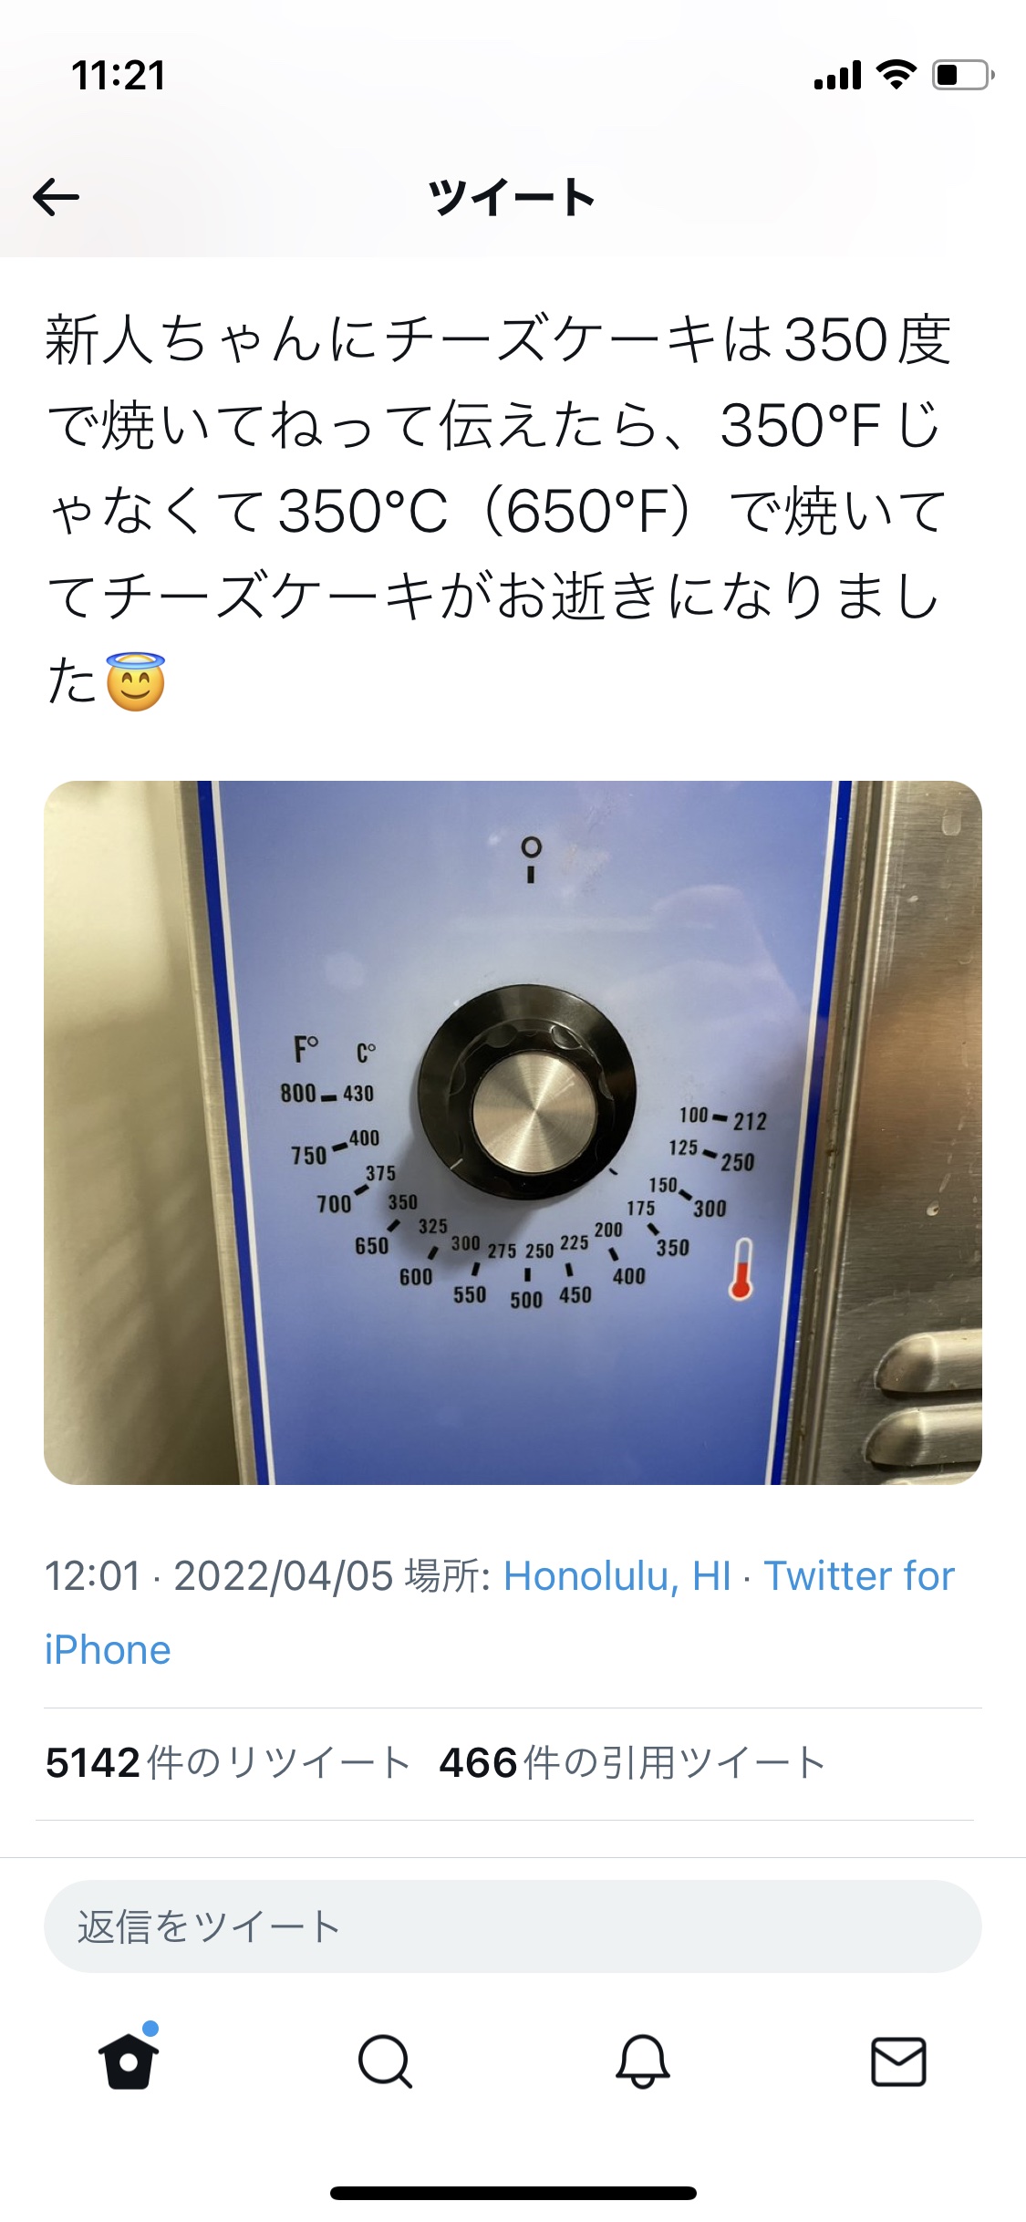Tap the ツイート header title
Image resolution: width=1026 pixels, height=2222 pixels.
click(513, 197)
